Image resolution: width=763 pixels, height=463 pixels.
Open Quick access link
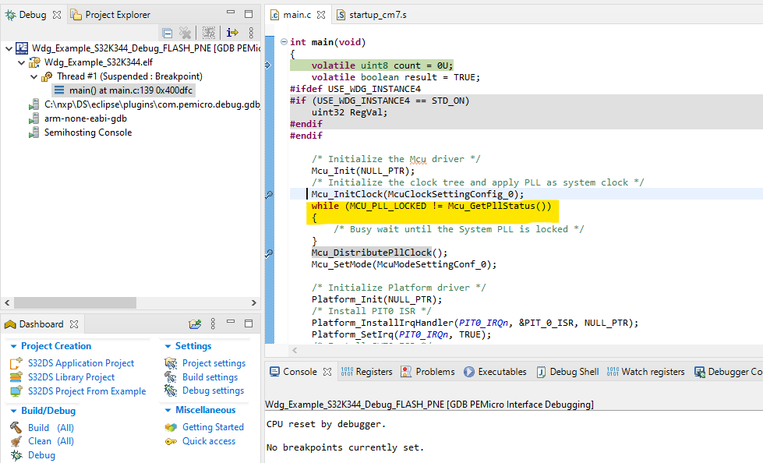click(209, 441)
